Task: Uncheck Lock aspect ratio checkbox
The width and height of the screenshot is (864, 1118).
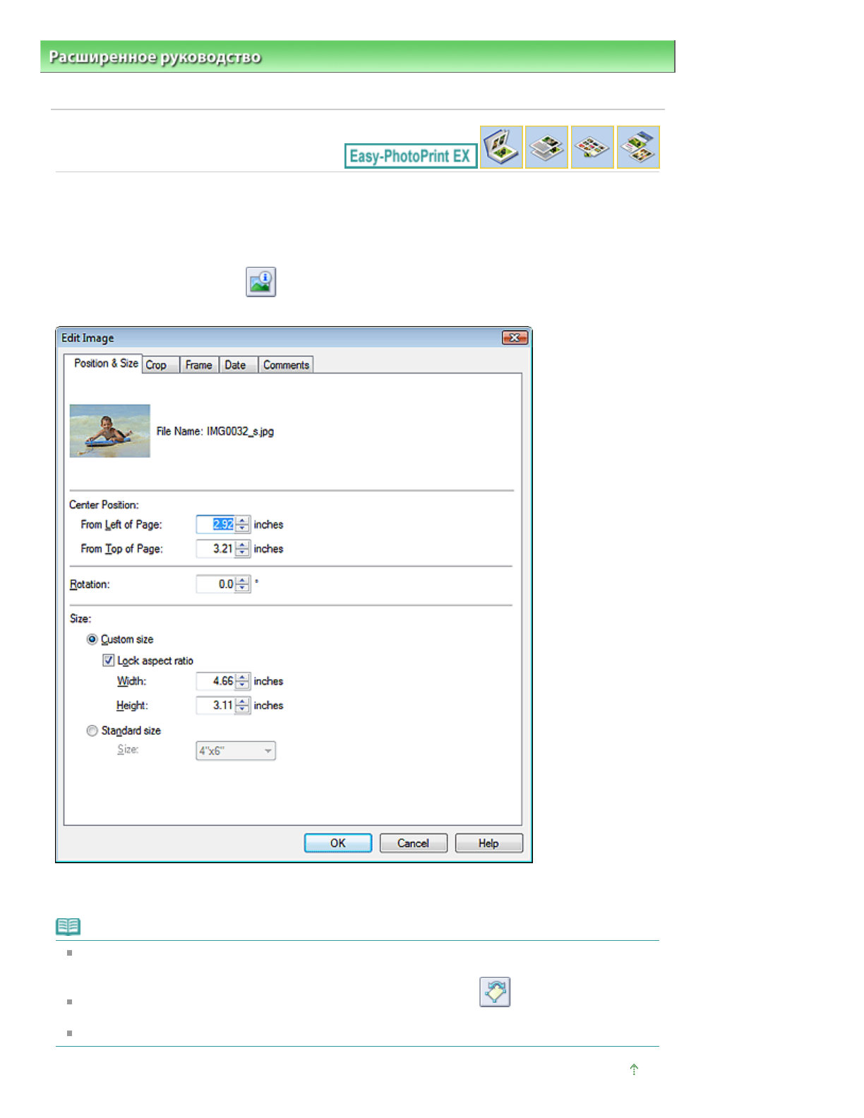Action: coord(109,661)
